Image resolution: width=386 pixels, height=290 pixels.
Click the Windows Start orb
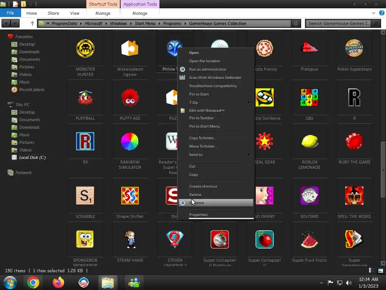[10, 282]
